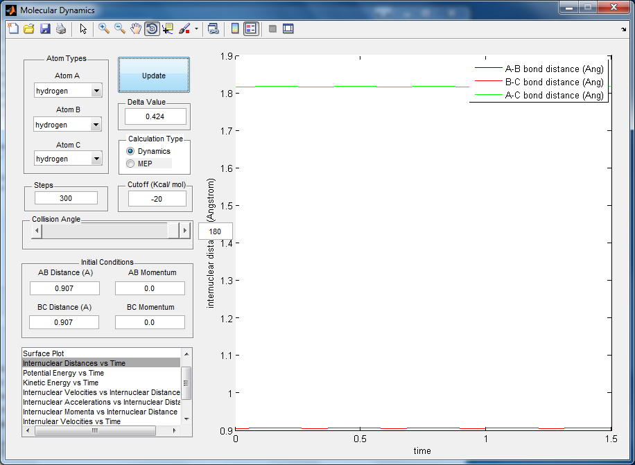The image size is (635, 465).
Task: Click the Hide Plot Tools icon
Action: (272, 28)
